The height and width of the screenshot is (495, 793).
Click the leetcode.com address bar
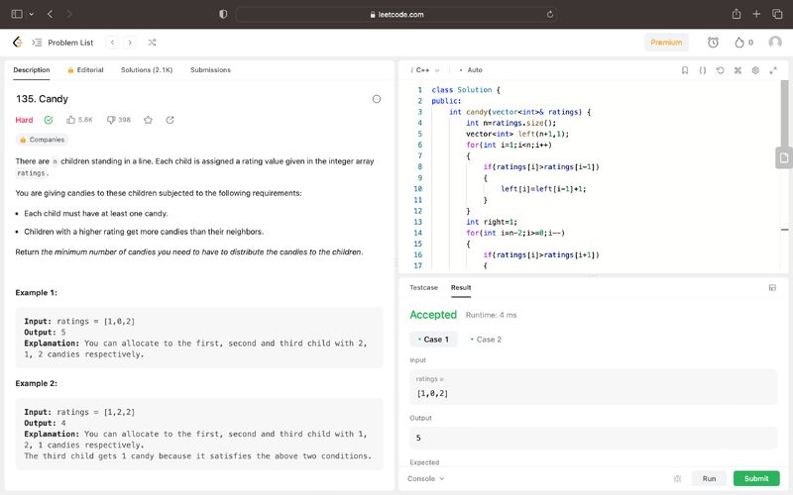tap(396, 14)
